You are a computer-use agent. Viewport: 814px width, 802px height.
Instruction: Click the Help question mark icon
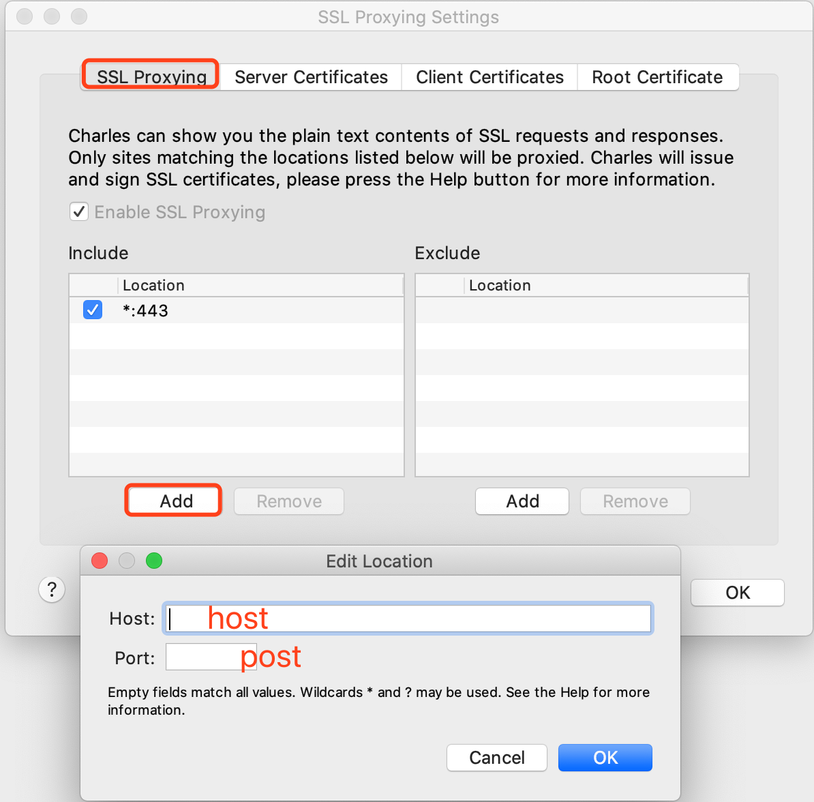[x=52, y=589]
